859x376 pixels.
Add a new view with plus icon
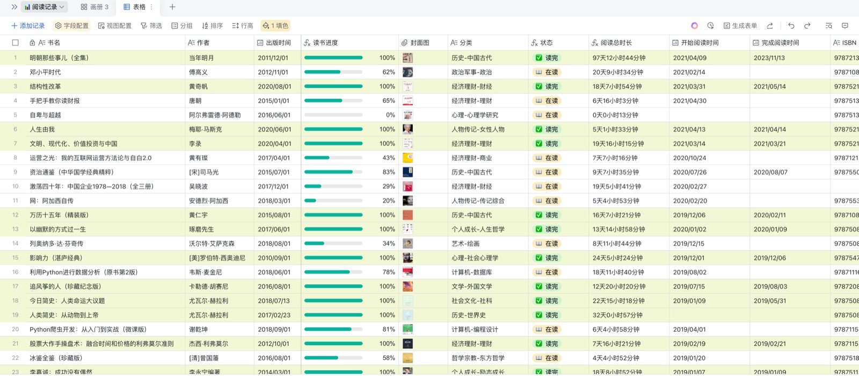click(172, 7)
